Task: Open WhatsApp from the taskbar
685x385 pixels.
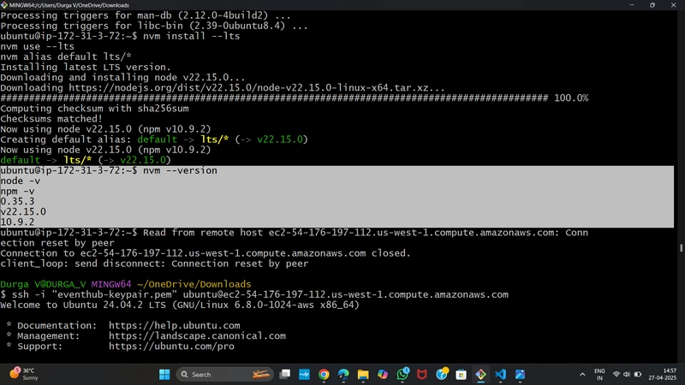Action: pos(402,374)
